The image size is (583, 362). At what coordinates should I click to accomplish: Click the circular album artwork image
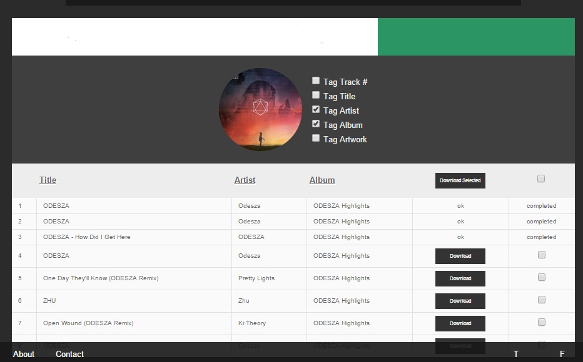tap(260, 109)
